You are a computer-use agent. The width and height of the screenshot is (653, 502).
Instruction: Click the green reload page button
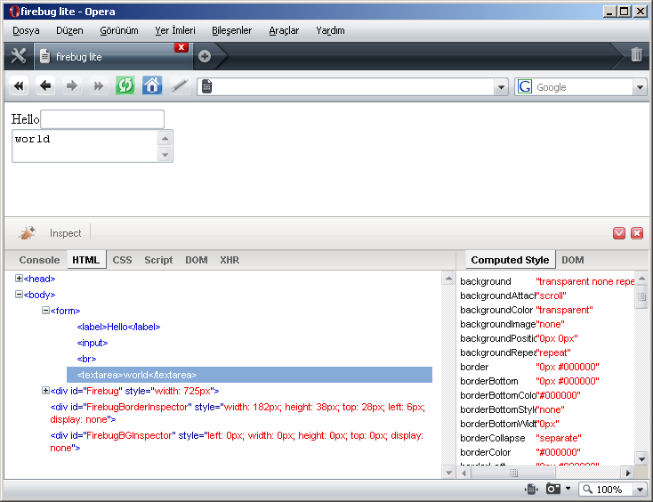(125, 86)
